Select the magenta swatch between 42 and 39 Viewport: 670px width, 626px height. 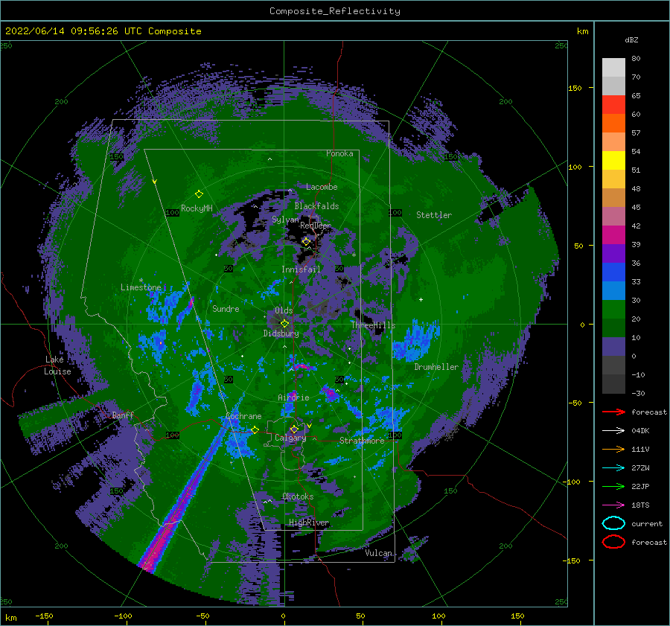(613, 235)
